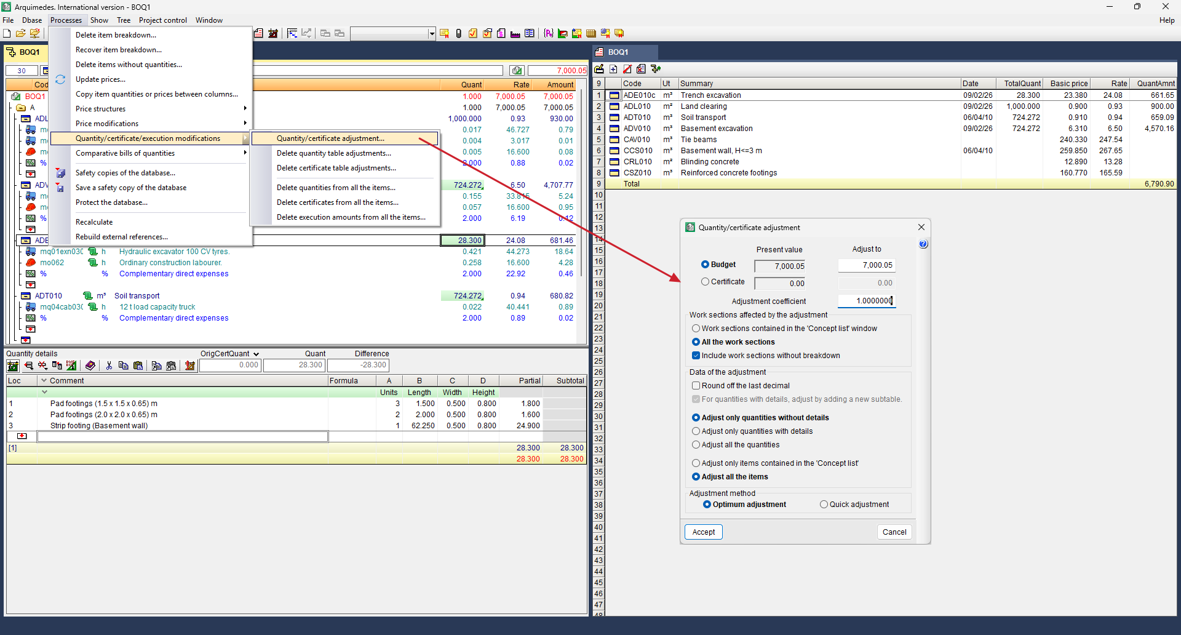Click the scissors Cut icon in Quantity details

[x=109, y=365]
